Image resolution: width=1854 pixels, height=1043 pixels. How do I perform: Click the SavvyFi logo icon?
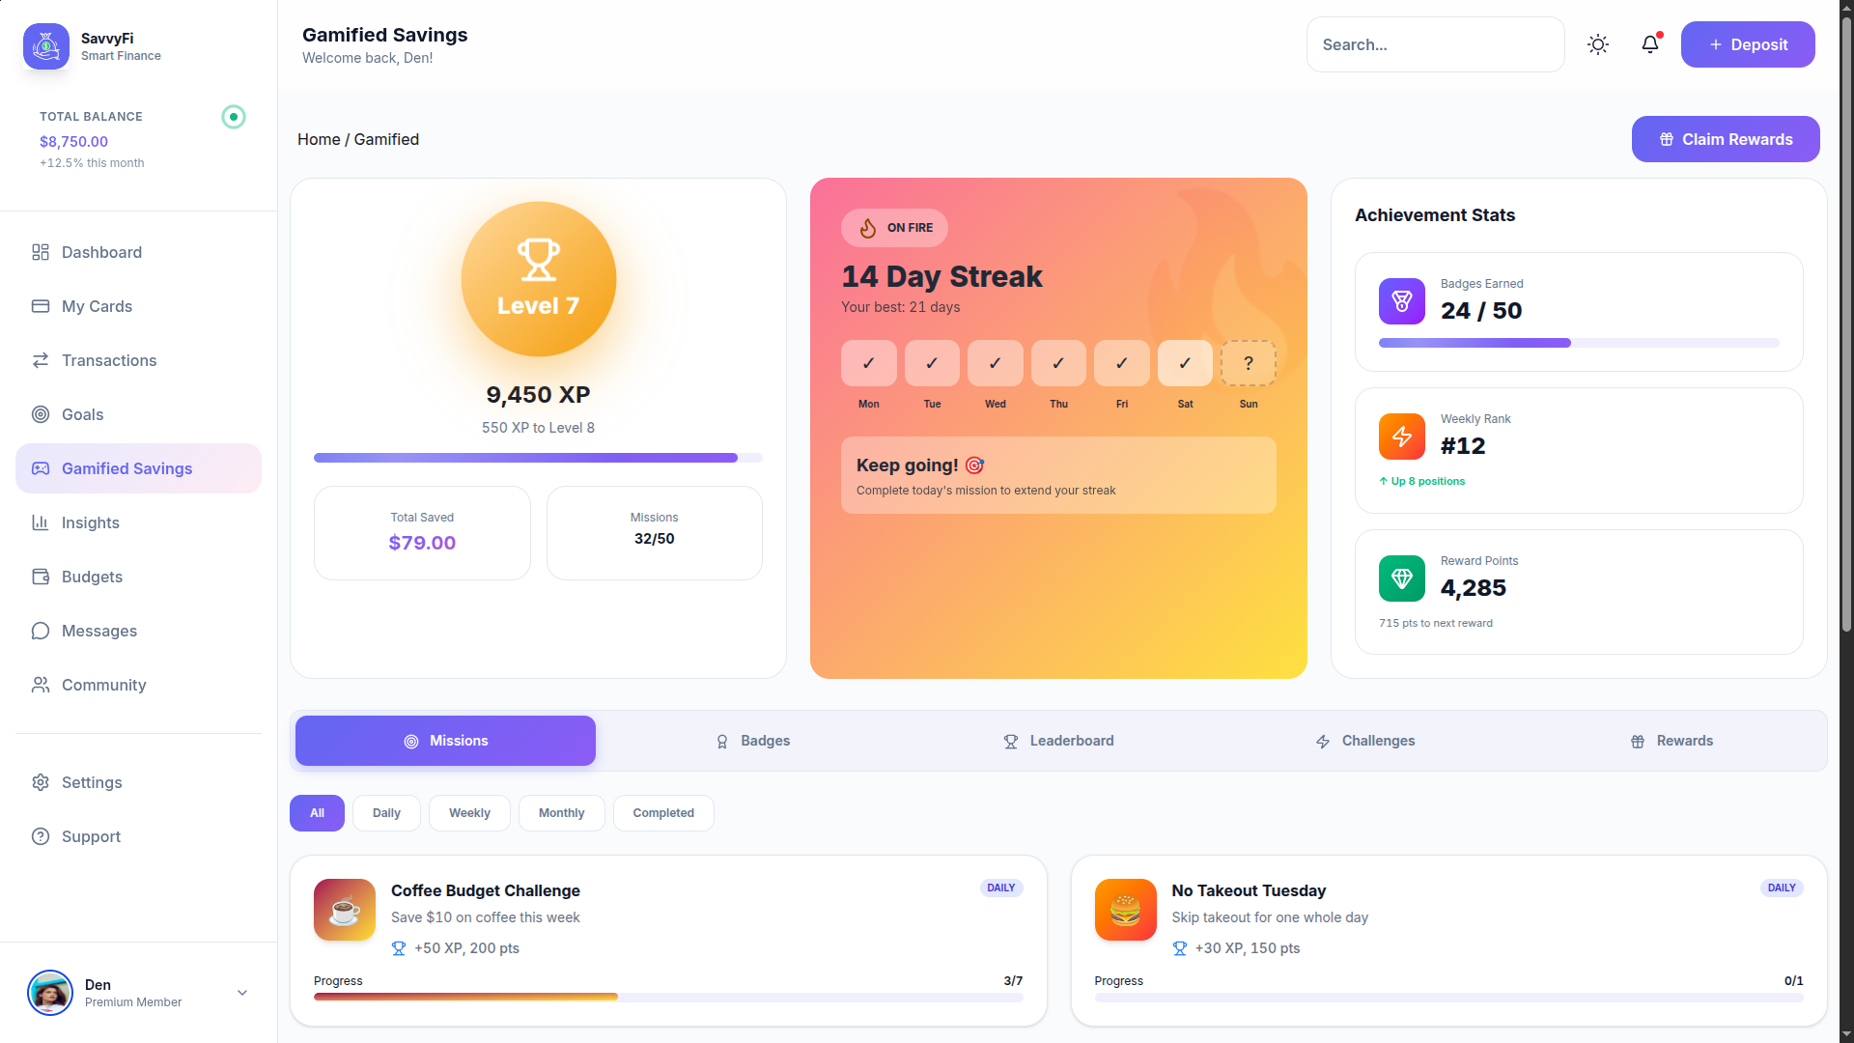46,46
